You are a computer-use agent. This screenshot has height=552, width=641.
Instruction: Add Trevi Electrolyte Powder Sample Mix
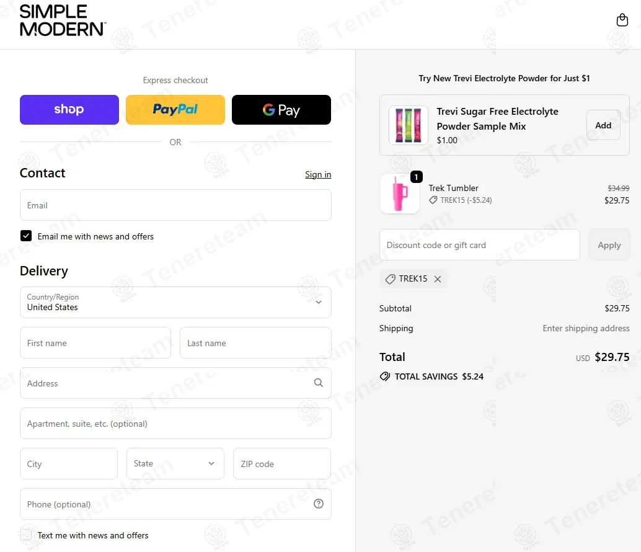coord(603,125)
